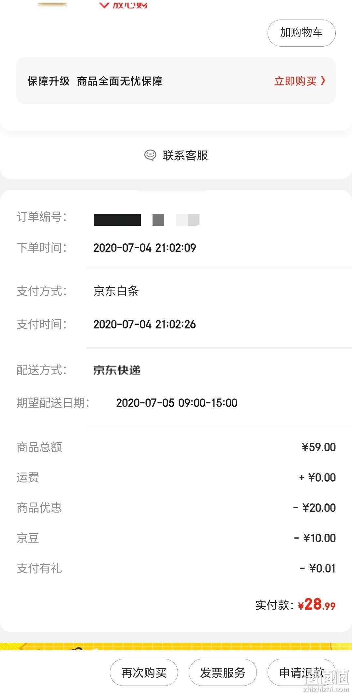The image size is (352, 695).
Task: Tap the 保障升级 protection banner
Action: pos(176,81)
